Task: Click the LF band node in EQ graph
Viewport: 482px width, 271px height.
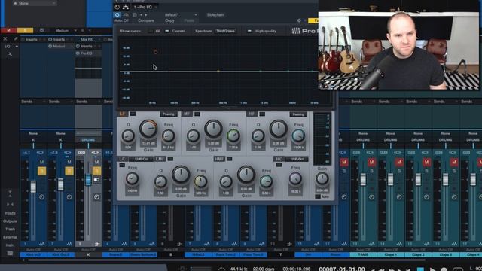Action: tap(156, 52)
